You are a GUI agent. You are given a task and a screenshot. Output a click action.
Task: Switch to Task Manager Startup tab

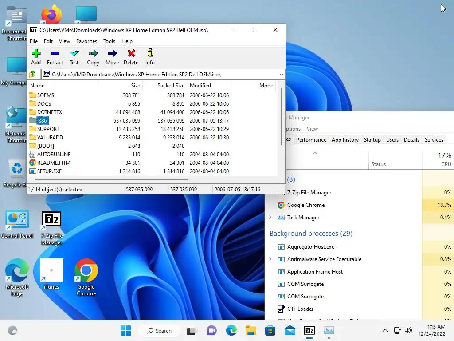coord(372,140)
